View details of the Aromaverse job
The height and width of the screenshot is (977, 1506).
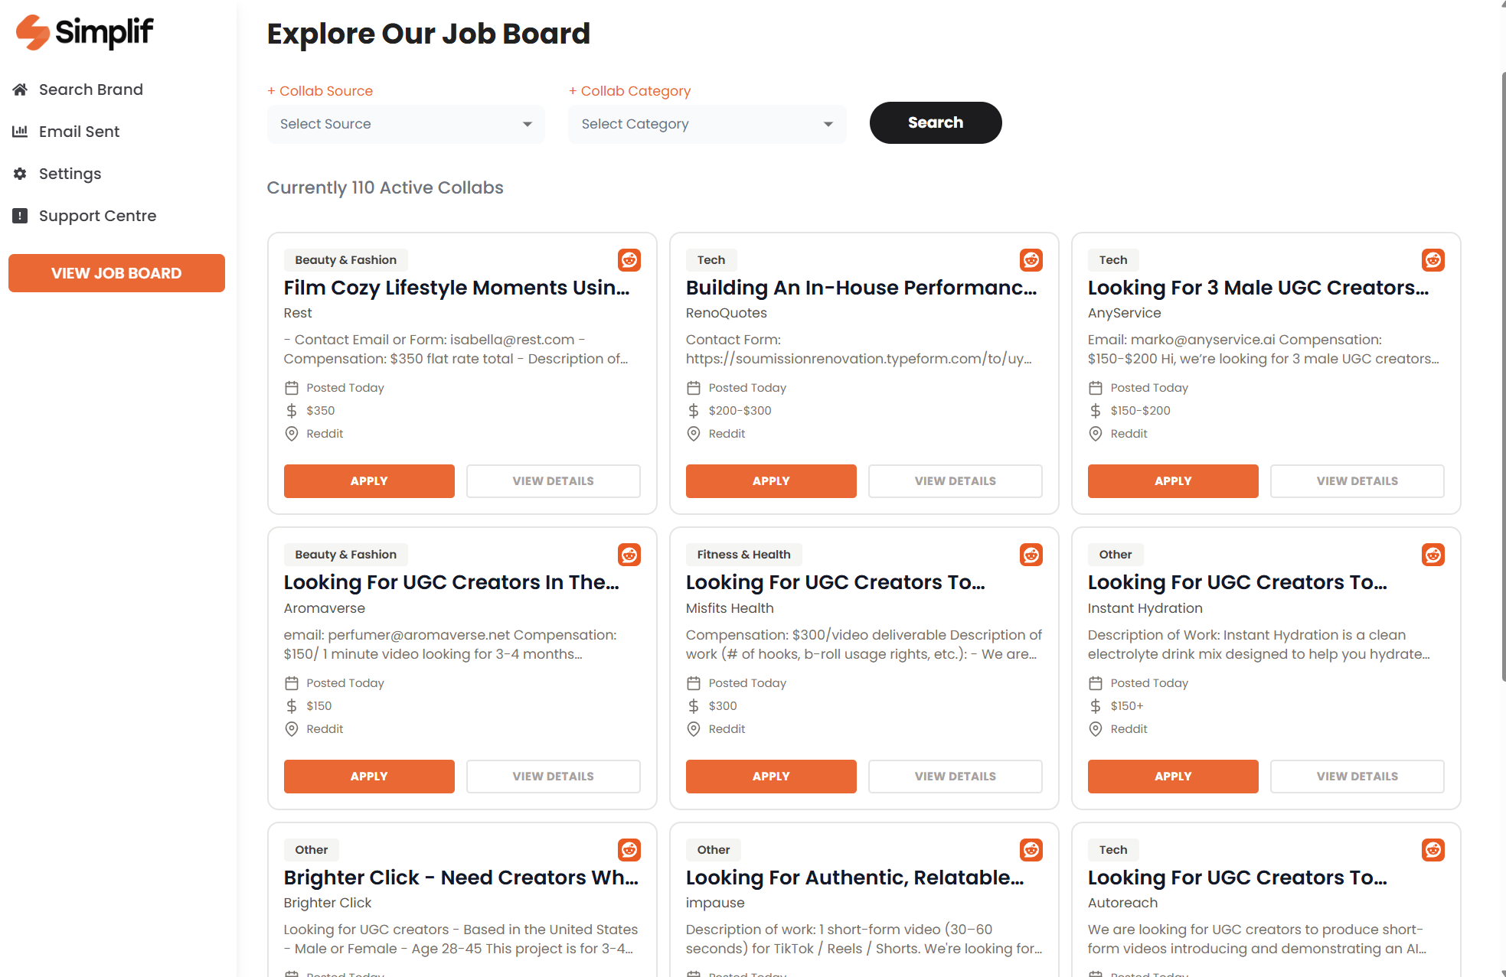pyautogui.click(x=553, y=777)
